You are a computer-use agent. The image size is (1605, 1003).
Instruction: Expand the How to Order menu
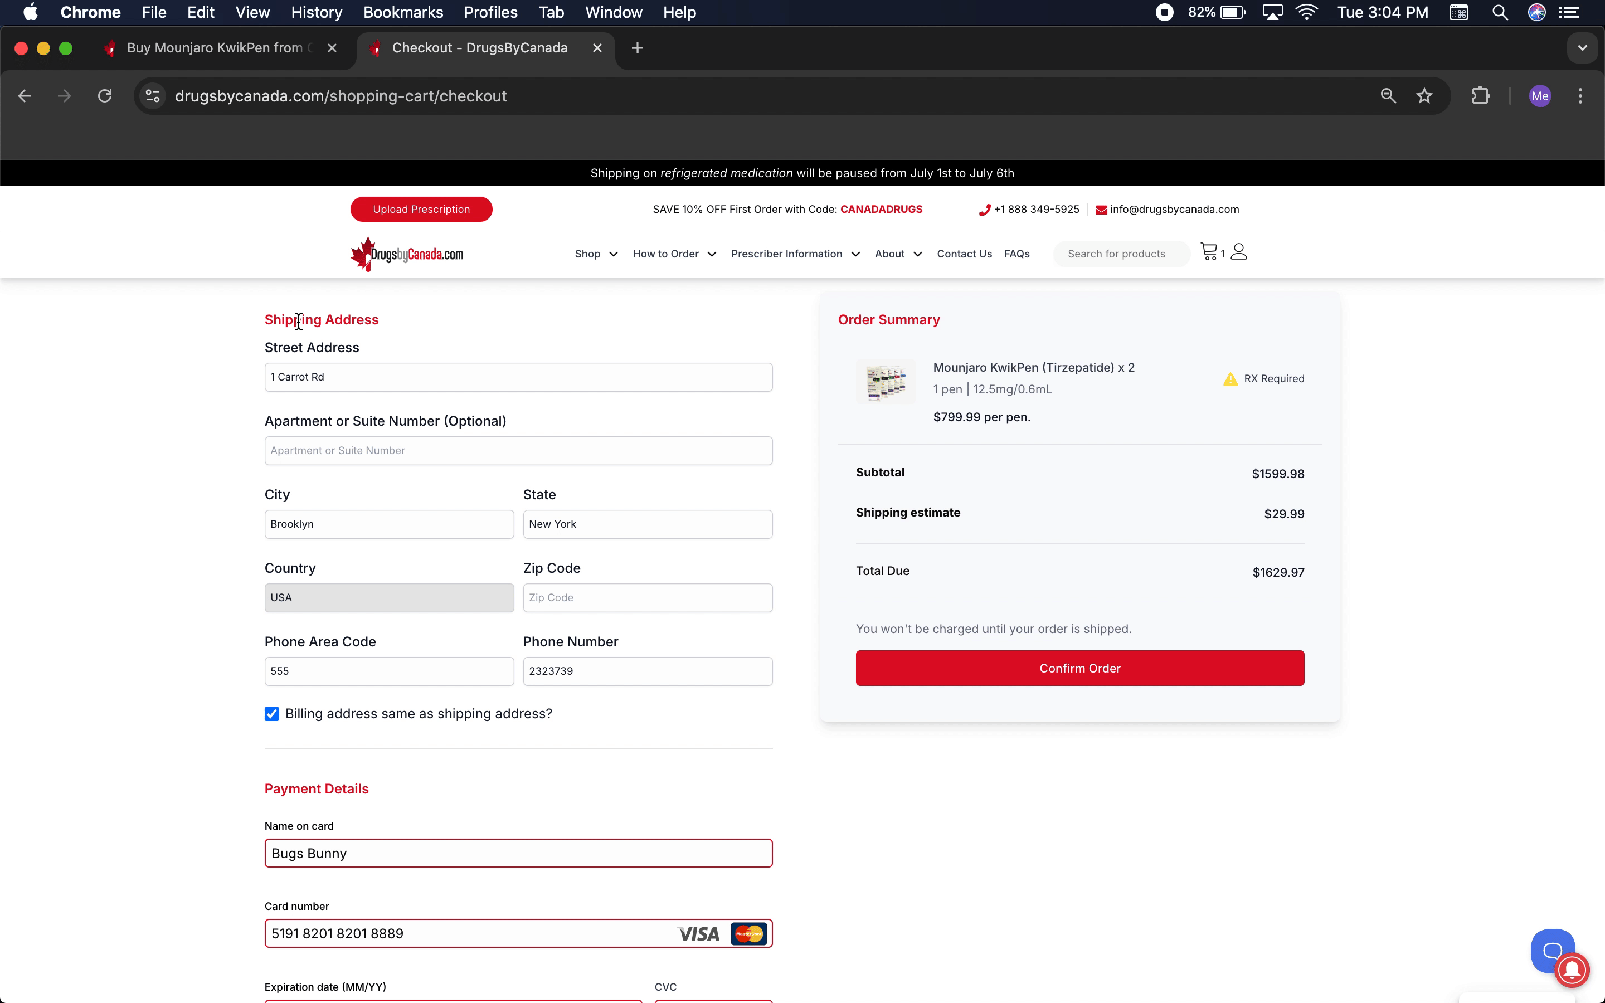(674, 254)
